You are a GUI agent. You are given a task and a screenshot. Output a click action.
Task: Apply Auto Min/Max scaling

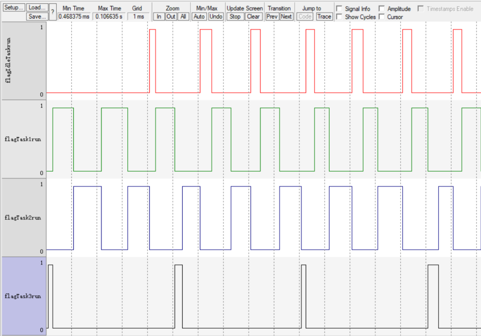pyautogui.click(x=199, y=16)
